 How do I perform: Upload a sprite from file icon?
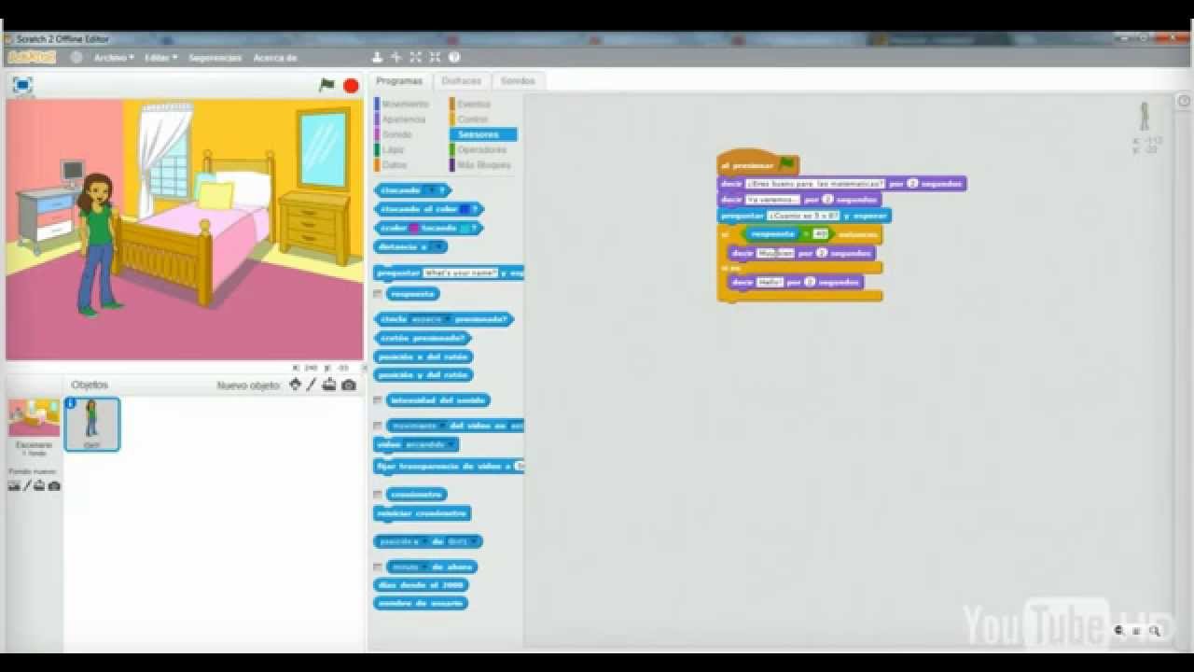point(329,385)
